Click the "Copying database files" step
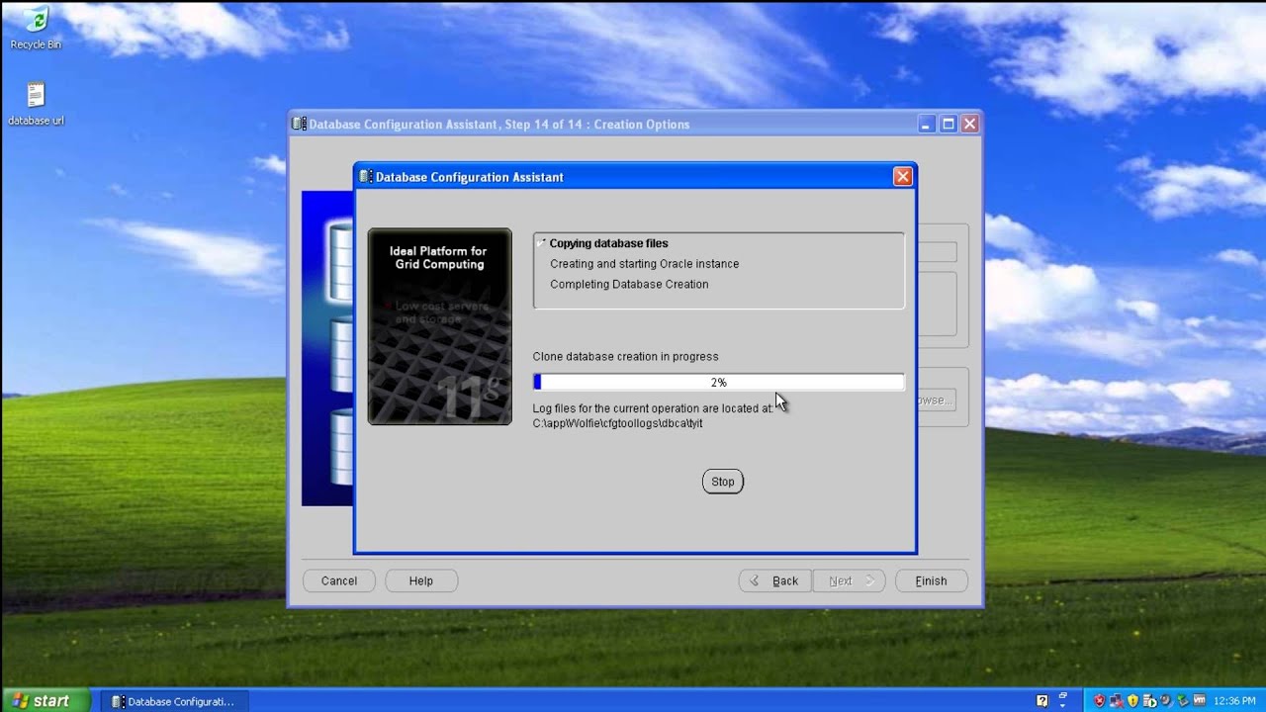The height and width of the screenshot is (712, 1266). coord(608,243)
